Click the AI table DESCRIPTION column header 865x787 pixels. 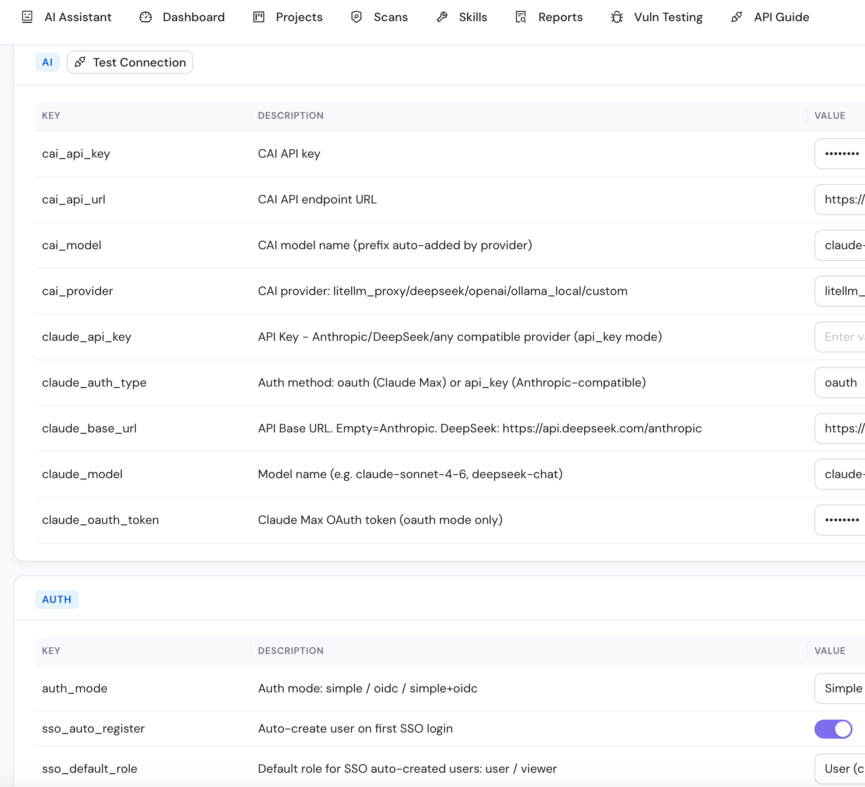291,116
